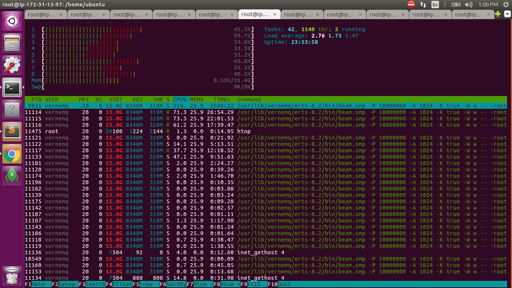
Task: Open a Terminal via the launcher icon
Action: click(x=11, y=87)
